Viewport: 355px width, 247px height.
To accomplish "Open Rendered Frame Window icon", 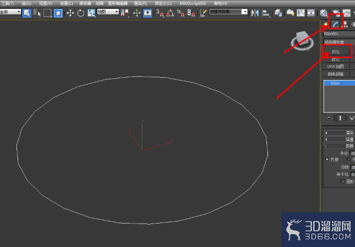I will (x=346, y=13).
